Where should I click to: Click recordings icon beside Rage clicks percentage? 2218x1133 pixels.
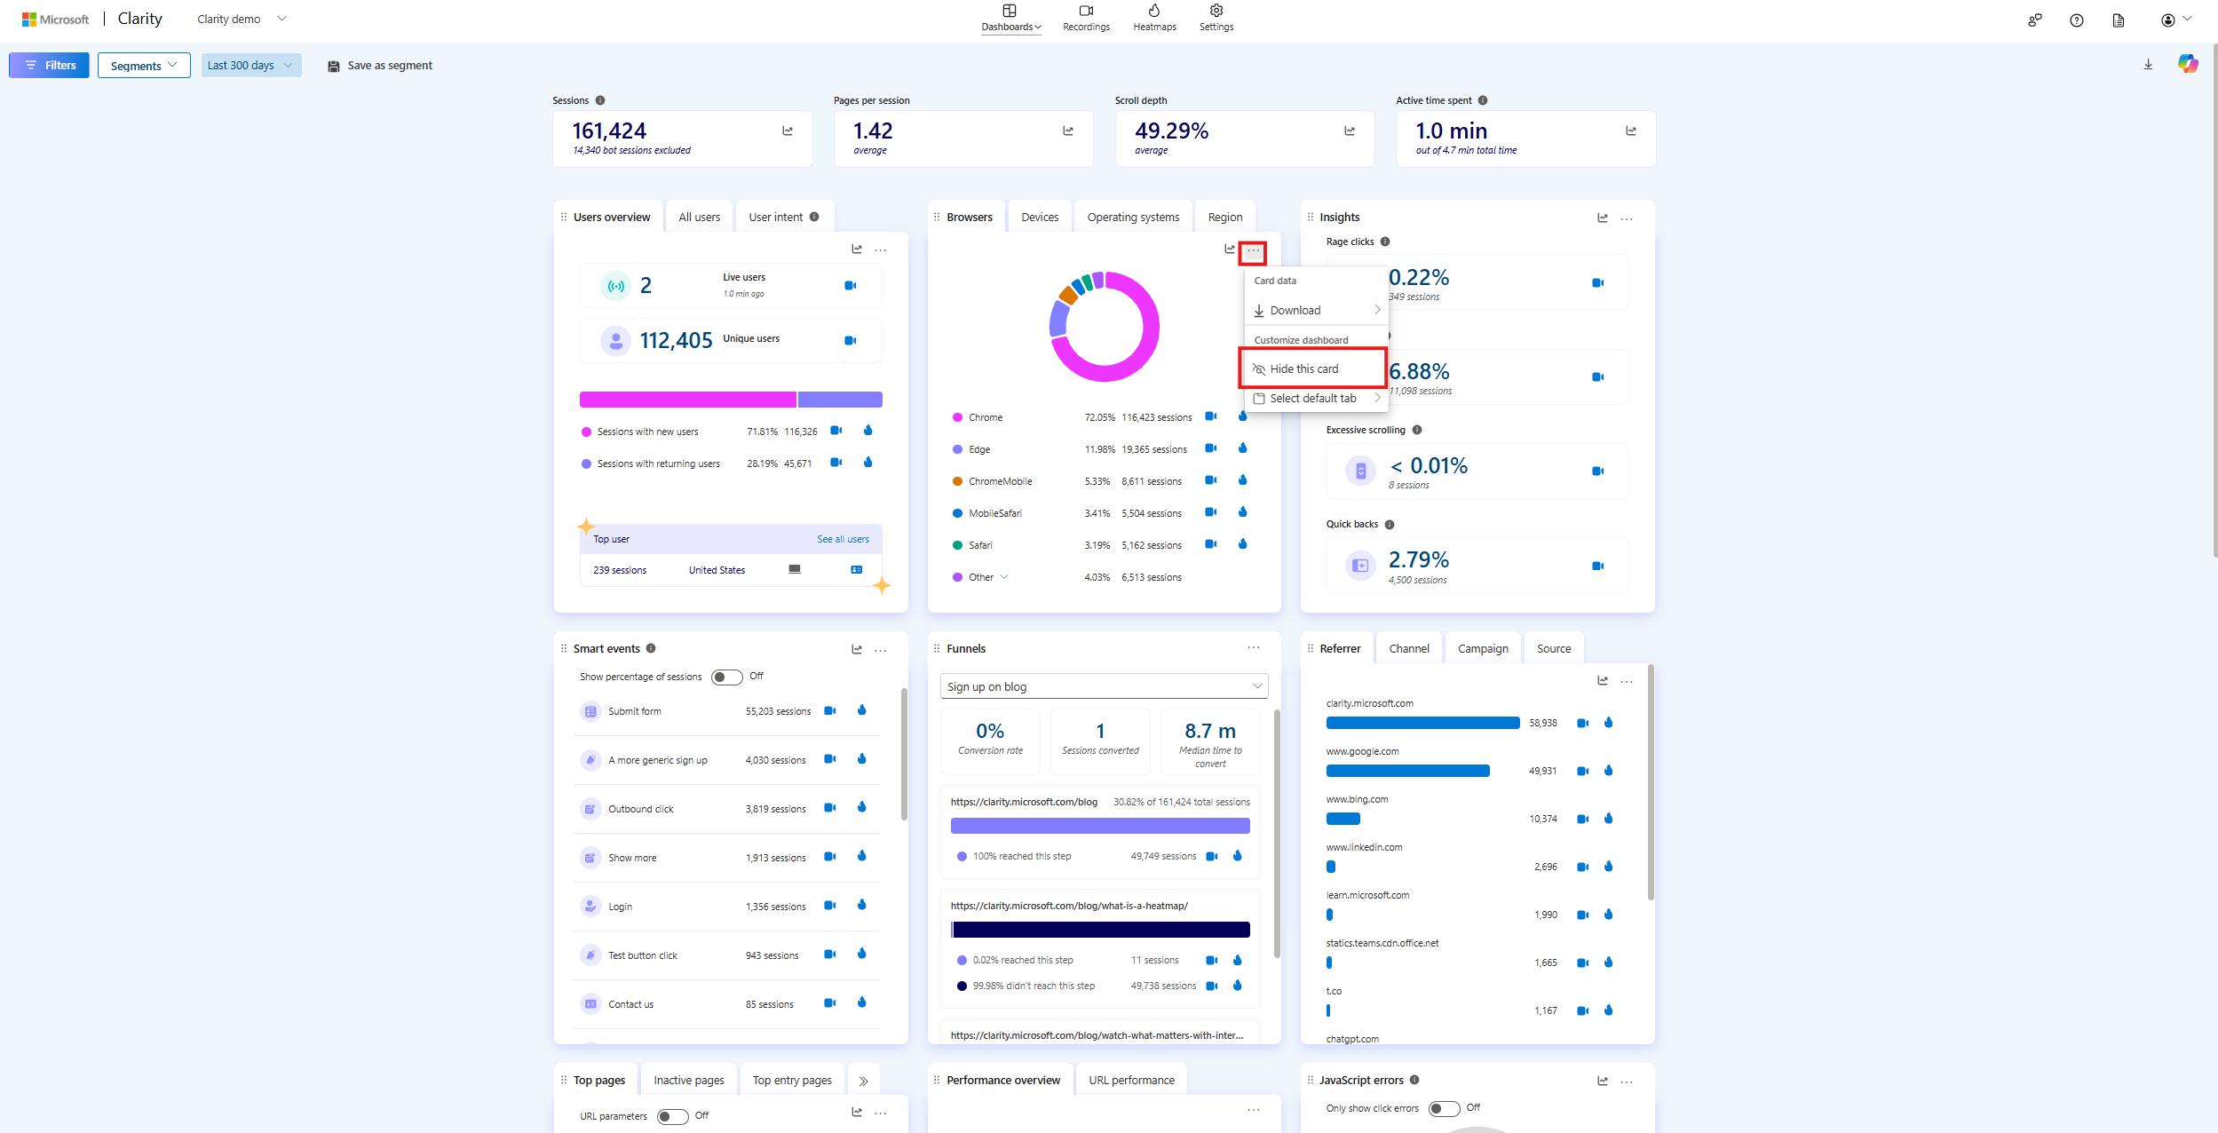click(1597, 283)
